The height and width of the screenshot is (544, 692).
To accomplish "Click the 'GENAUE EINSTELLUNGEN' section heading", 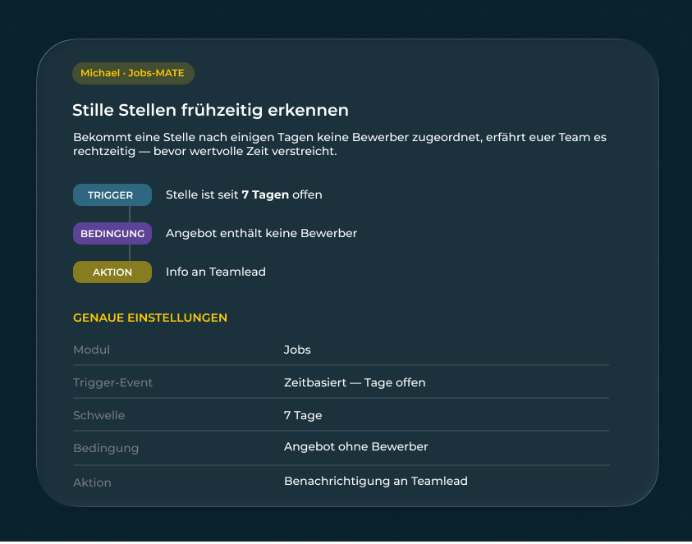I will [x=150, y=318].
